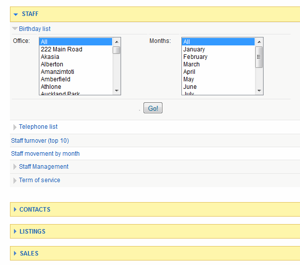Expand the Telephone list section
This screenshot has height=265, width=300.
pyautogui.click(x=38, y=127)
